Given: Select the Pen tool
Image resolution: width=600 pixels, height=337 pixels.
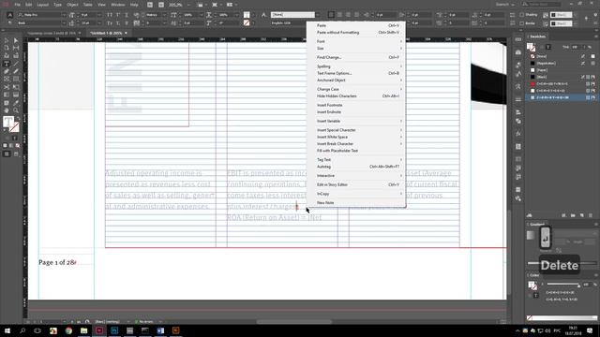Looking at the screenshot, I should tap(7, 71).
